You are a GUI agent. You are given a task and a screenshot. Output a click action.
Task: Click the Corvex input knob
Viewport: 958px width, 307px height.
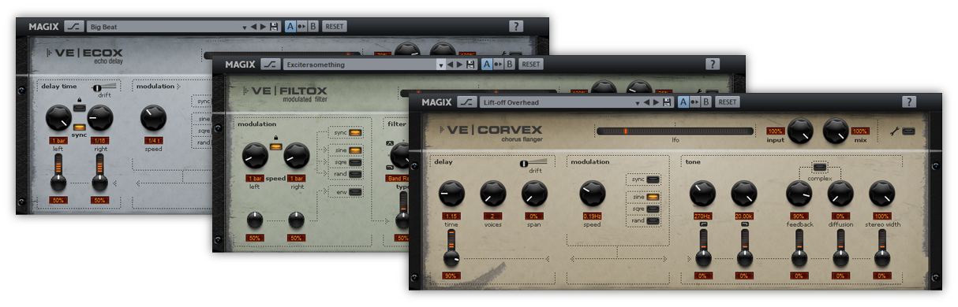point(799,131)
